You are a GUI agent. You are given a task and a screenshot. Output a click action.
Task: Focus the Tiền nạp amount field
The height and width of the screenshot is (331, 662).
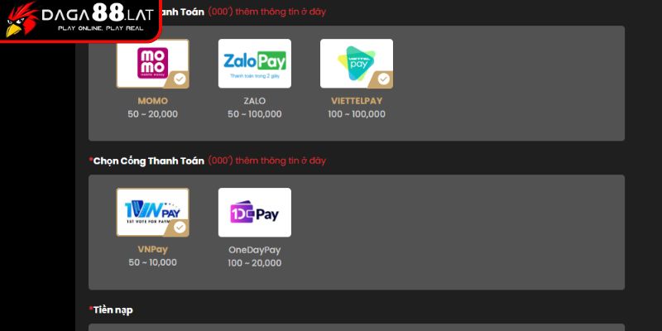[x=356, y=328]
